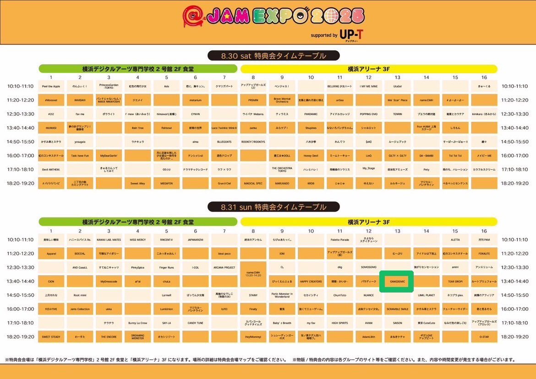This screenshot has height=379, width=536.
Task: Click the Hey!Mommy! cell
Action: (253, 337)
